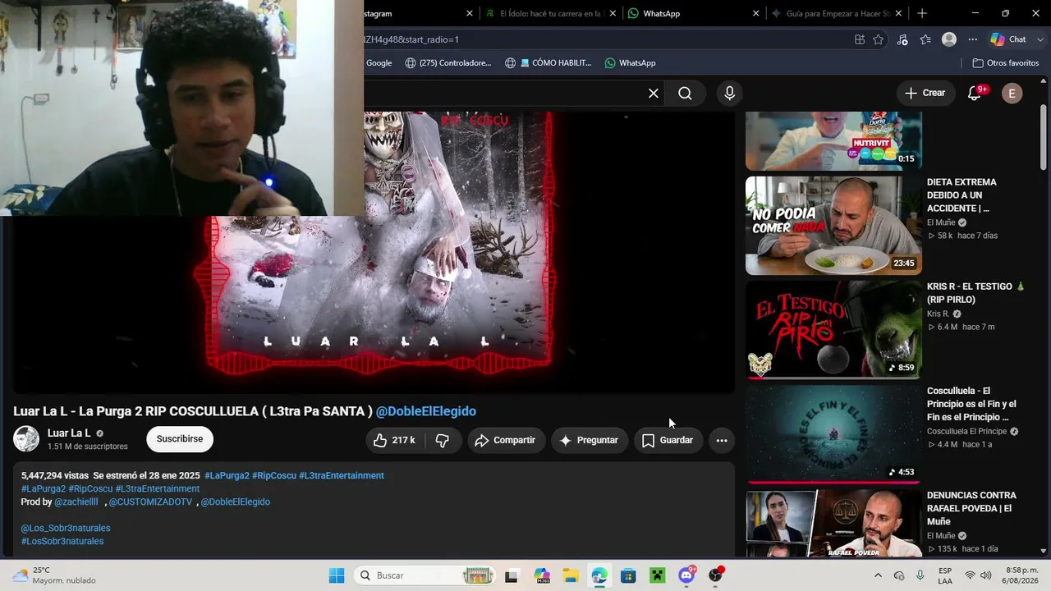Screen dimensions: 1051x591
Task: Open the @zachielll producer link
Action: [x=76, y=502]
